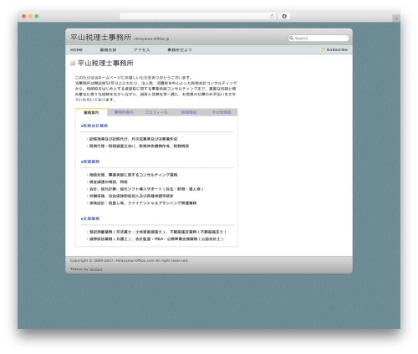This screenshot has height=354, width=418.
Task: Open a new browser tab with plus button
Action: pos(396,18)
